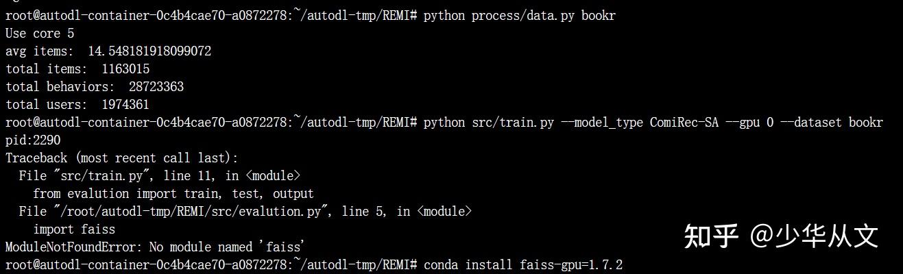This screenshot has height=274, width=903.
Task: Click the 'pid:2290' output line
Action: click(33, 140)
